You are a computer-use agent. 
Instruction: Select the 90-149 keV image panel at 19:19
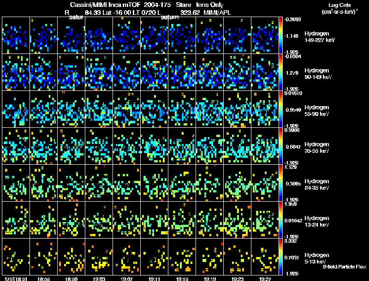(x=210, y=72)
